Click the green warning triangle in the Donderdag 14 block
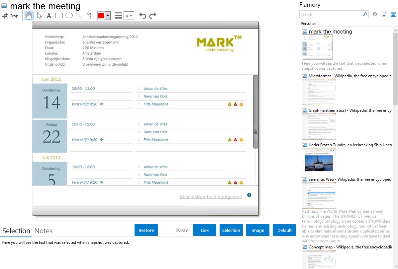398x269 pixels. (230, 104)
